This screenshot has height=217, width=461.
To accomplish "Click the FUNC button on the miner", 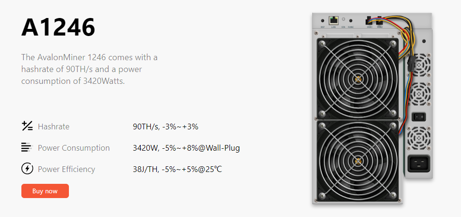I will [x=351, y=21].
